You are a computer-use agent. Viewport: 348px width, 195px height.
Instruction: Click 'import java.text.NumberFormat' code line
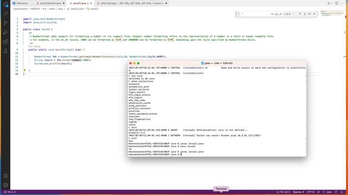coord(44,19)
